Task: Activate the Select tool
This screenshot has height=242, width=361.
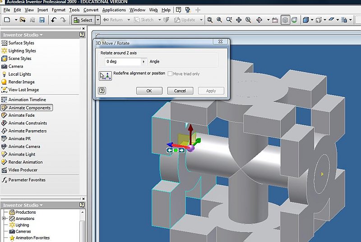Action: [x=83, y=20]
